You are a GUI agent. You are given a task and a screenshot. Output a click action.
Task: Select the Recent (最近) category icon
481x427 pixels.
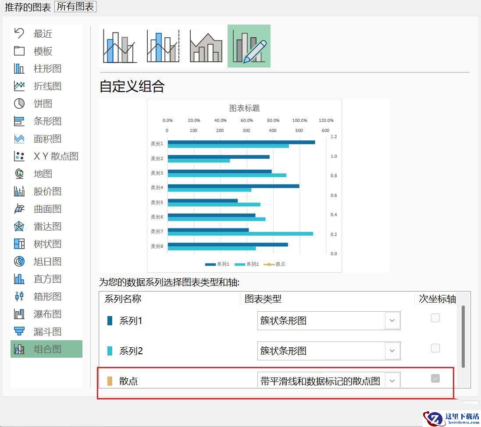[x=19, y=33]
